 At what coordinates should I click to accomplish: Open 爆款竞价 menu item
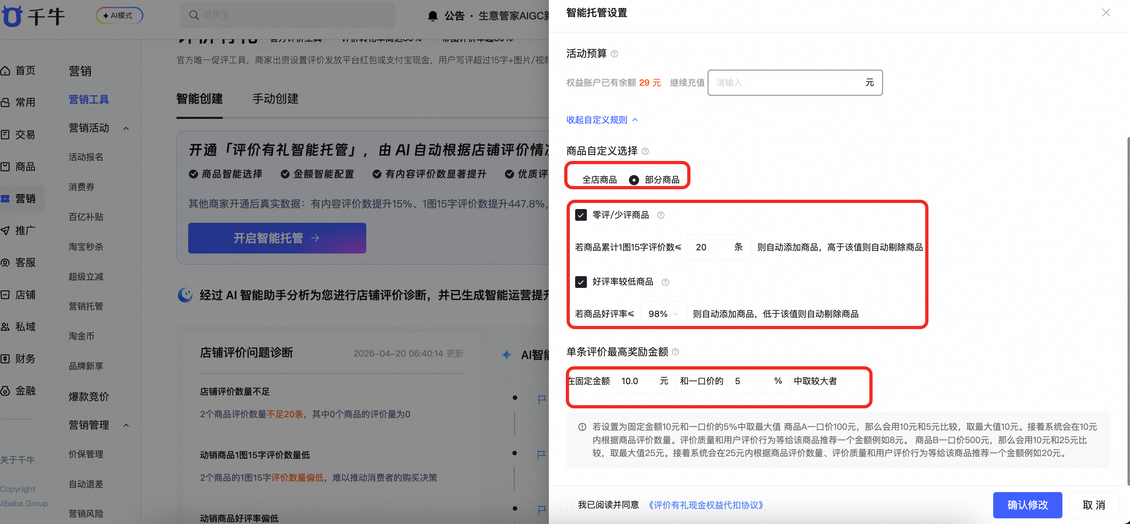tap(89, 397)
